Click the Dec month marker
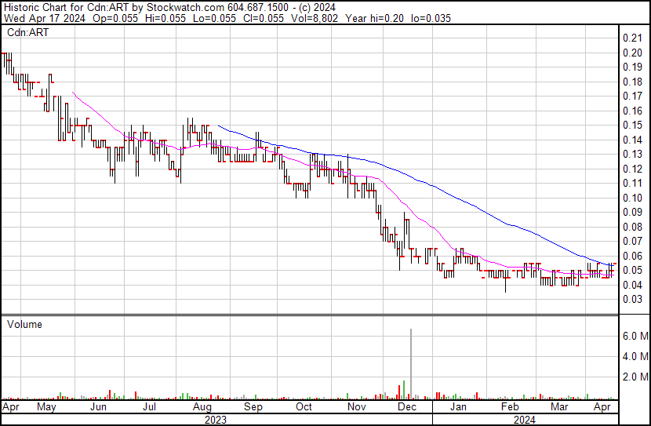 click(x=406, y=407)
